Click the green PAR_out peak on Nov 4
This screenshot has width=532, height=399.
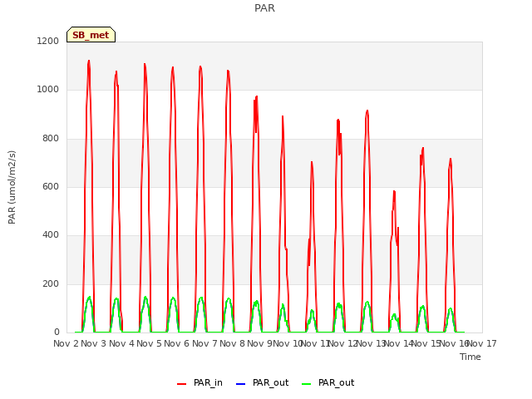tap(145, 298)
